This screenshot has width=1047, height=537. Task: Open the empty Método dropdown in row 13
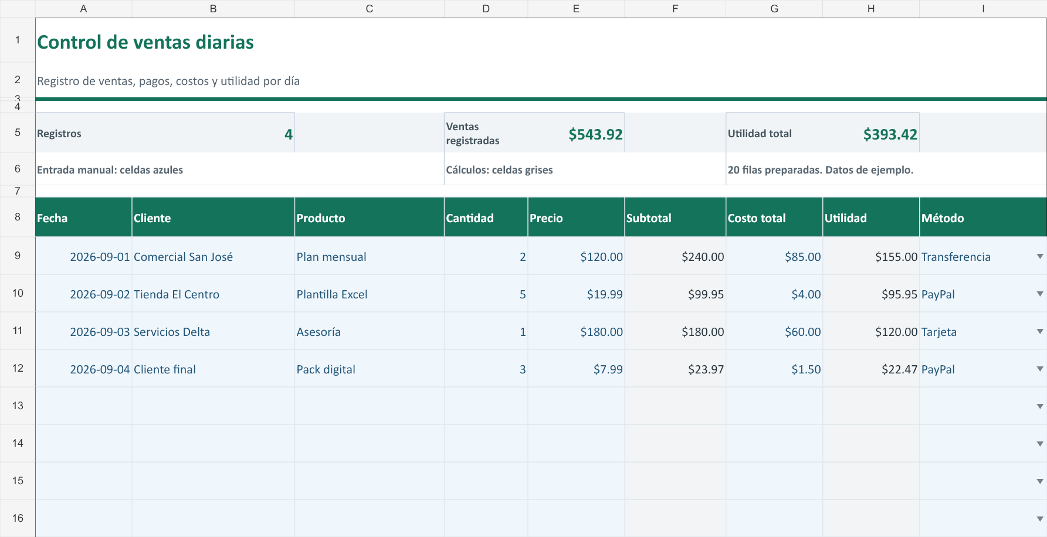tap(1039, 406)
